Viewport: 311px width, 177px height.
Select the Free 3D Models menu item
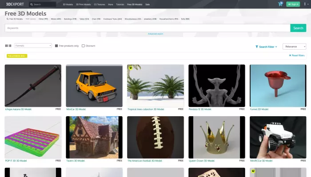135,4
